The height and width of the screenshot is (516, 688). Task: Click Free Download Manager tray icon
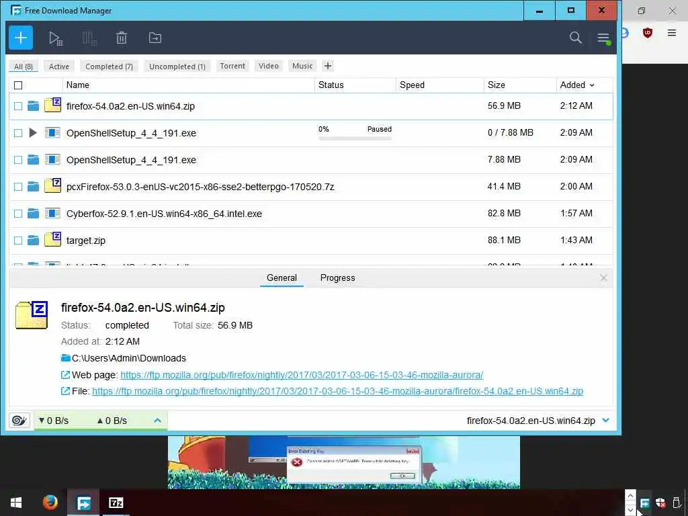point(644,503)
